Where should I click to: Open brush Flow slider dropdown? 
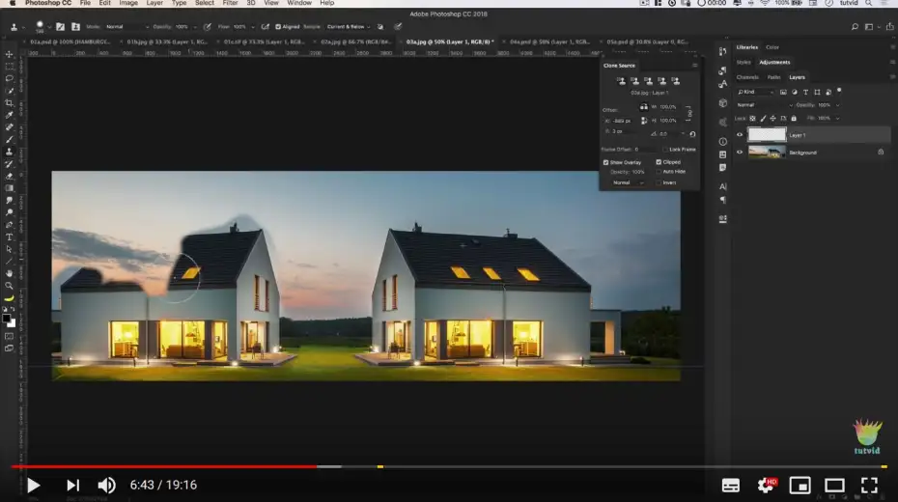(253, 27)
